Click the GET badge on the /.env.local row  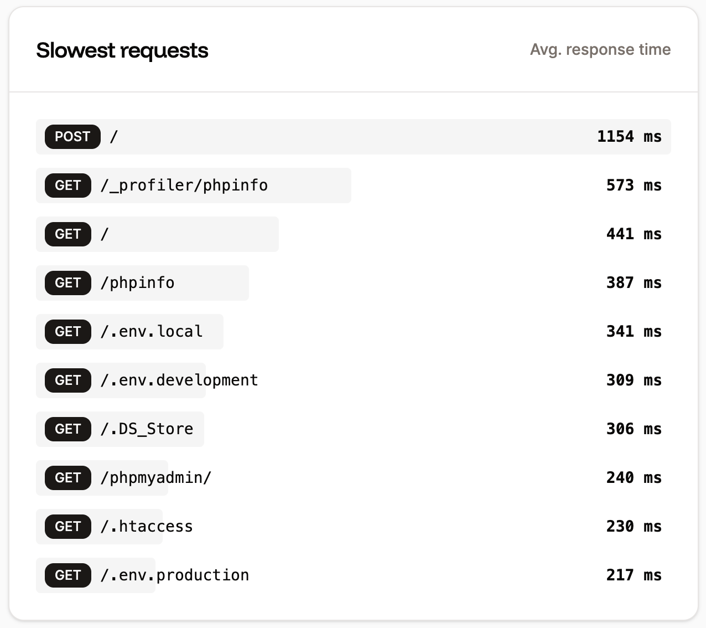pyautogui.click(x=68, y=332)
